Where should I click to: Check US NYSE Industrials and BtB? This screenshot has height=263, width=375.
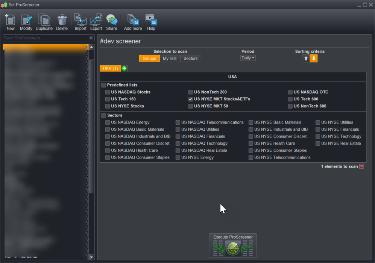pos(251,130)
